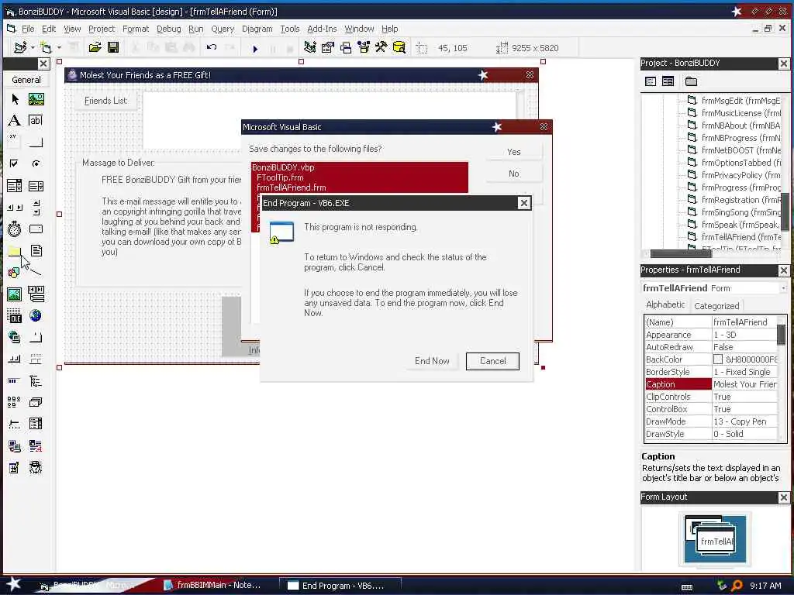Screen dimensions: 794x595
Task: Select the Shape tool in the toolbox
Action: click(15, 272)
